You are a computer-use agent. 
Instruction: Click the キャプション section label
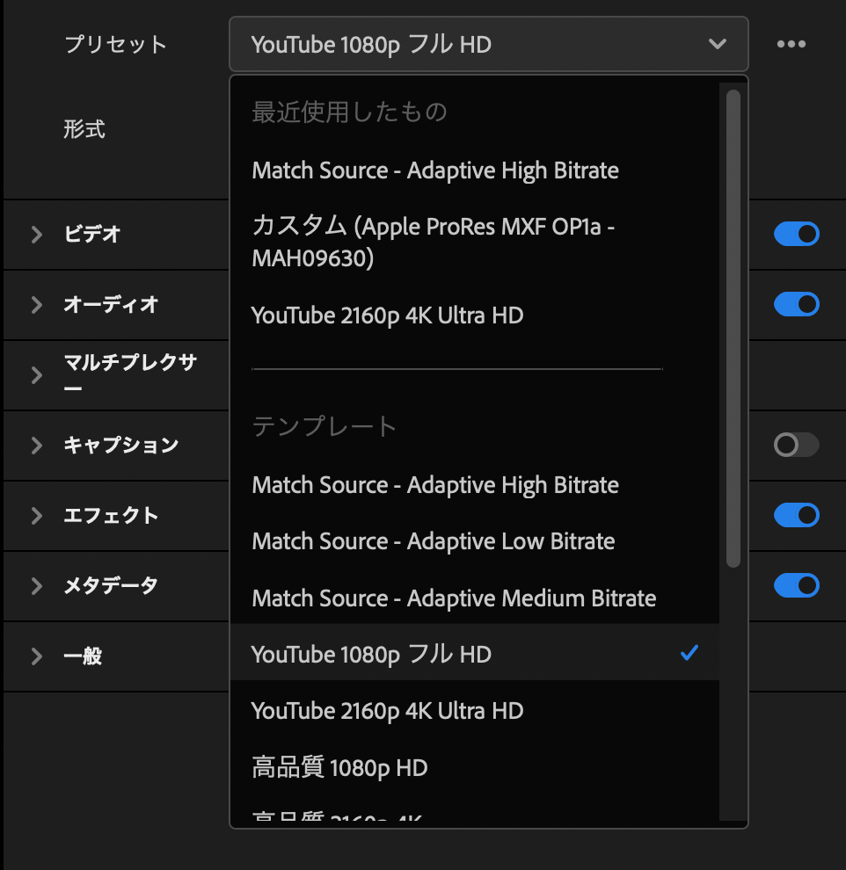[121, 445]
